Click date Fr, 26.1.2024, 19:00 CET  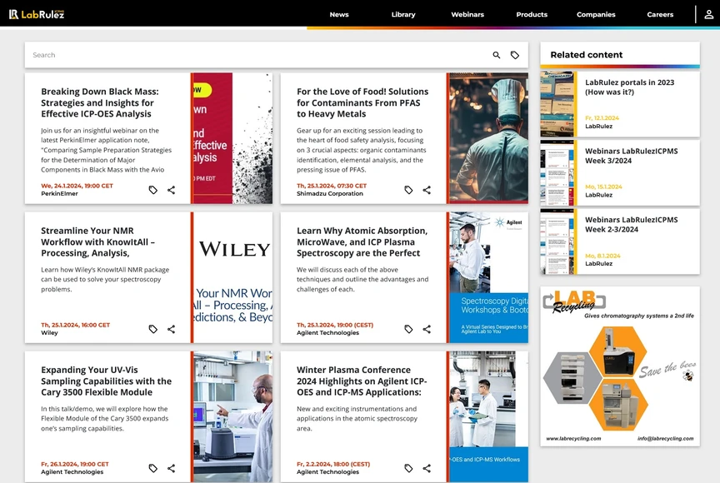[x=75, y=464]
